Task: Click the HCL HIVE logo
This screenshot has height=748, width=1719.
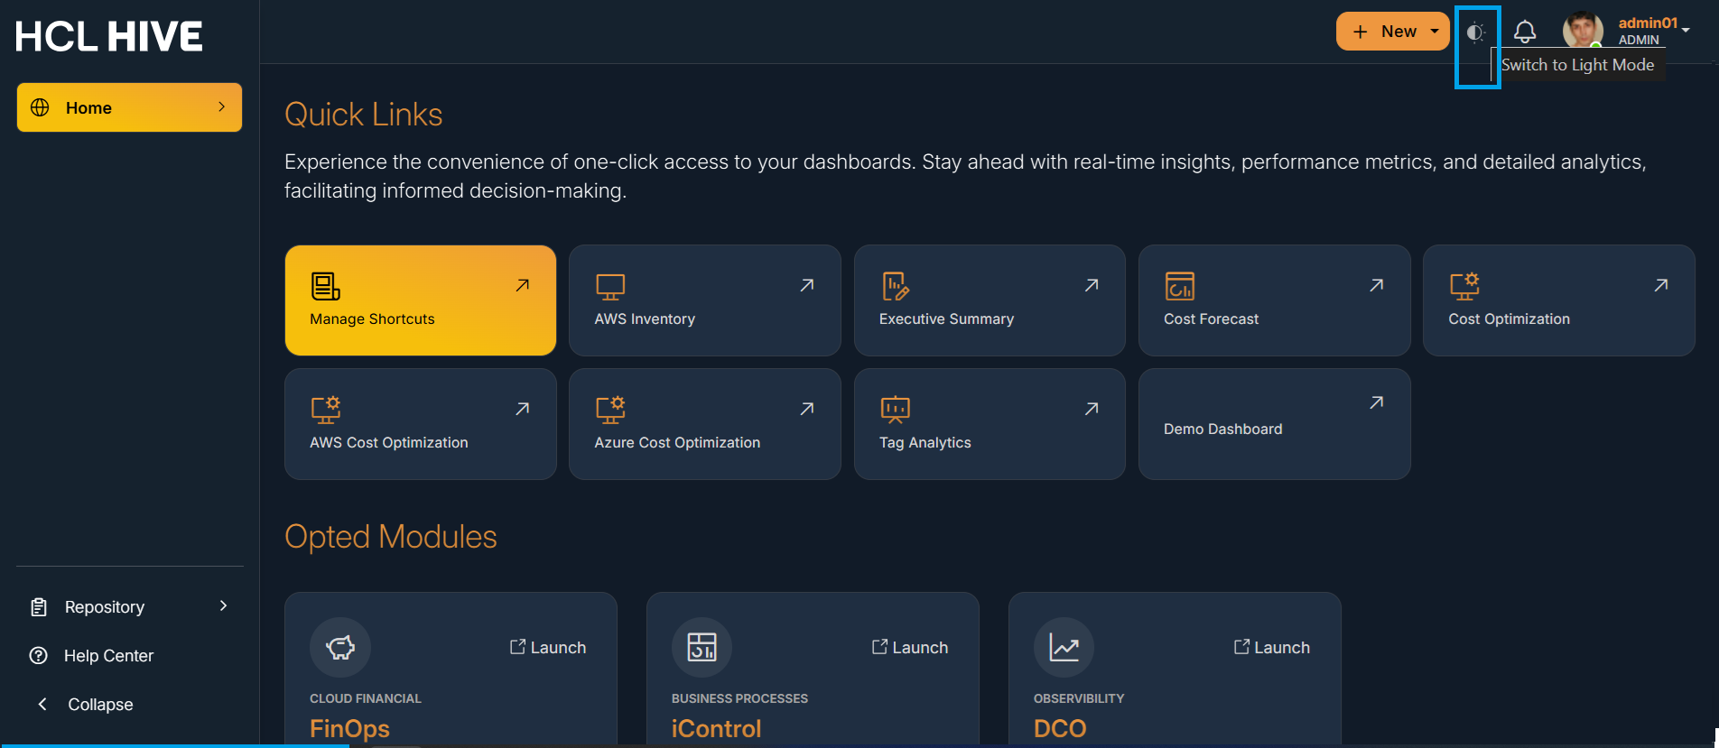Action: tap(109, 37)
